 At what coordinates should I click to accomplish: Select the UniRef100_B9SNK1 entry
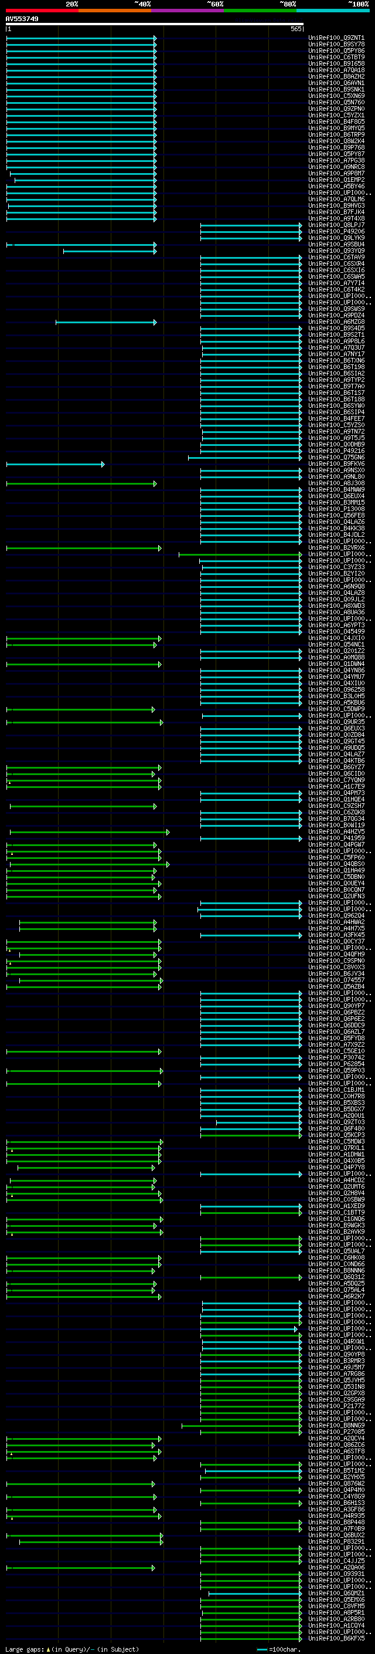coord(336,89)
